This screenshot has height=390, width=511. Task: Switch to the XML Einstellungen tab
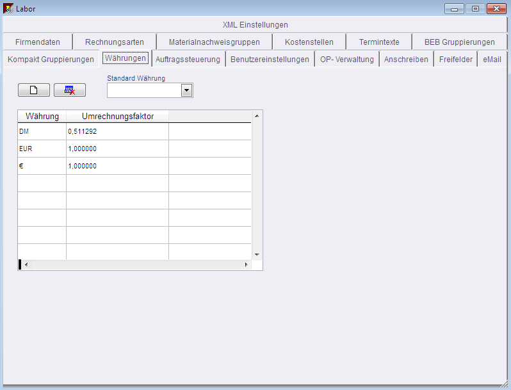click(255, 25)
